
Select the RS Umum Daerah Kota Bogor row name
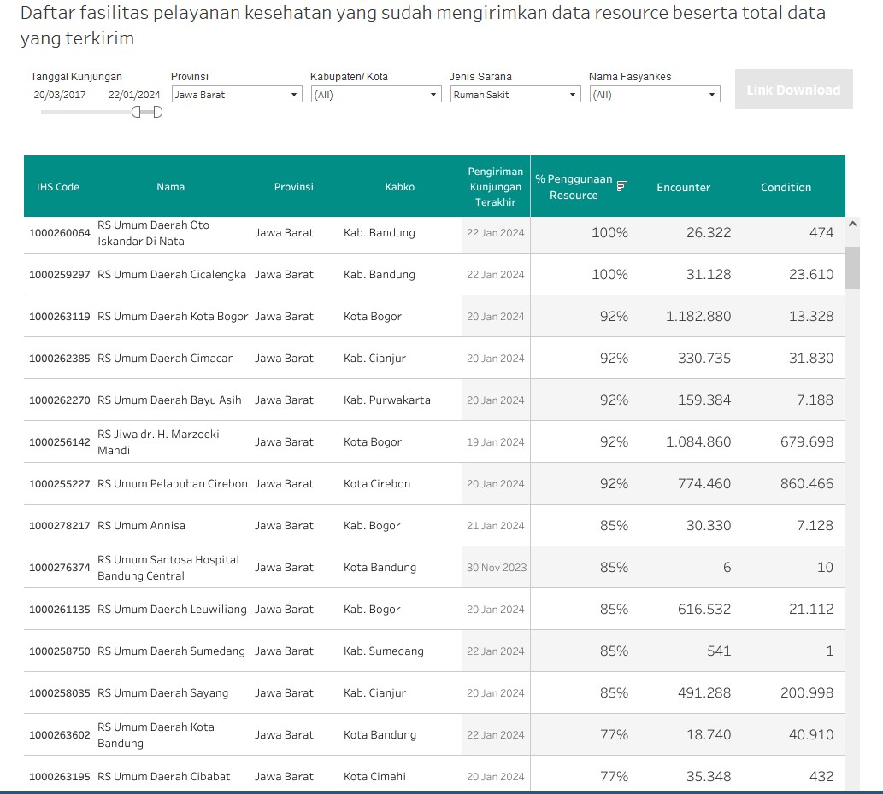pyautogui.click(x=173, y=316)
